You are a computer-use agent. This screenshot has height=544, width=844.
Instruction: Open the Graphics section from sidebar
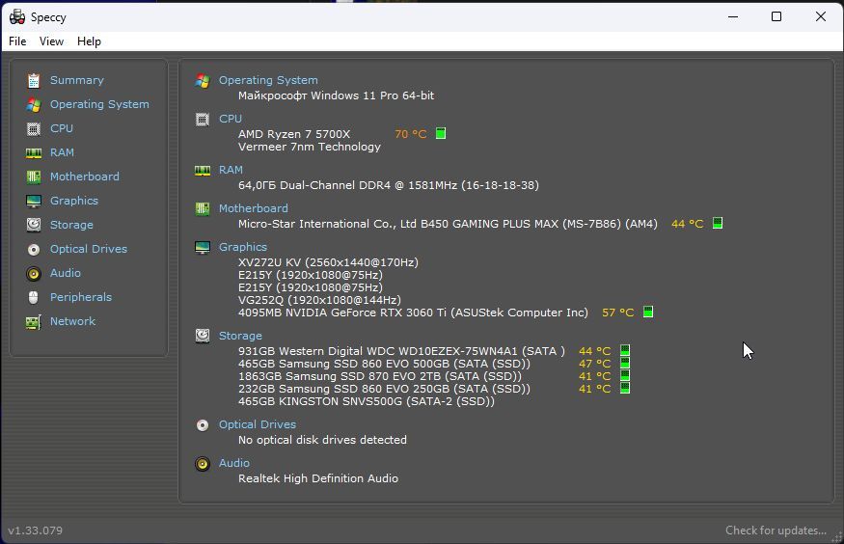click(x=74, y=201)
